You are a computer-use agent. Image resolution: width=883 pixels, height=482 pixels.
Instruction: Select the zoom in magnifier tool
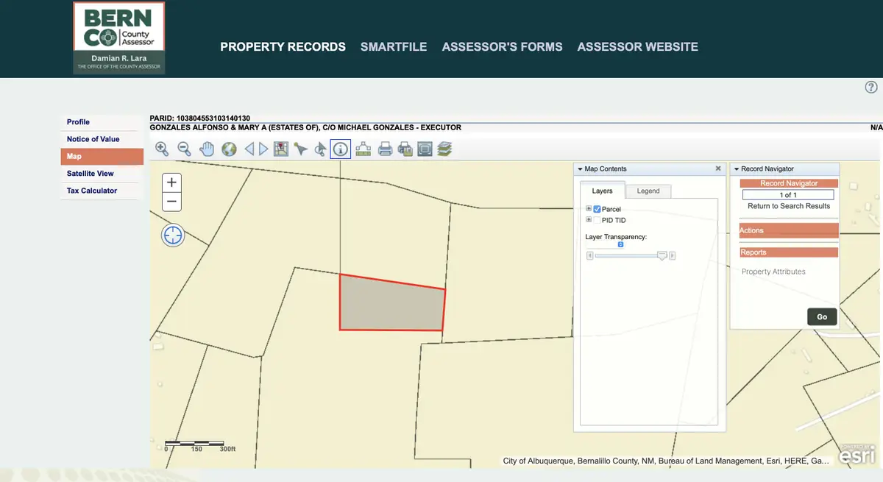pos(162,149)
